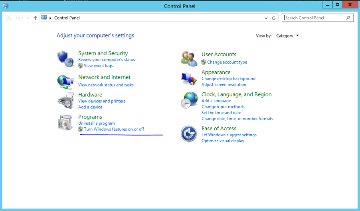Go up one level with Up arrow
The height and width of the screenshot is (211, 360).
pos(36,18)
